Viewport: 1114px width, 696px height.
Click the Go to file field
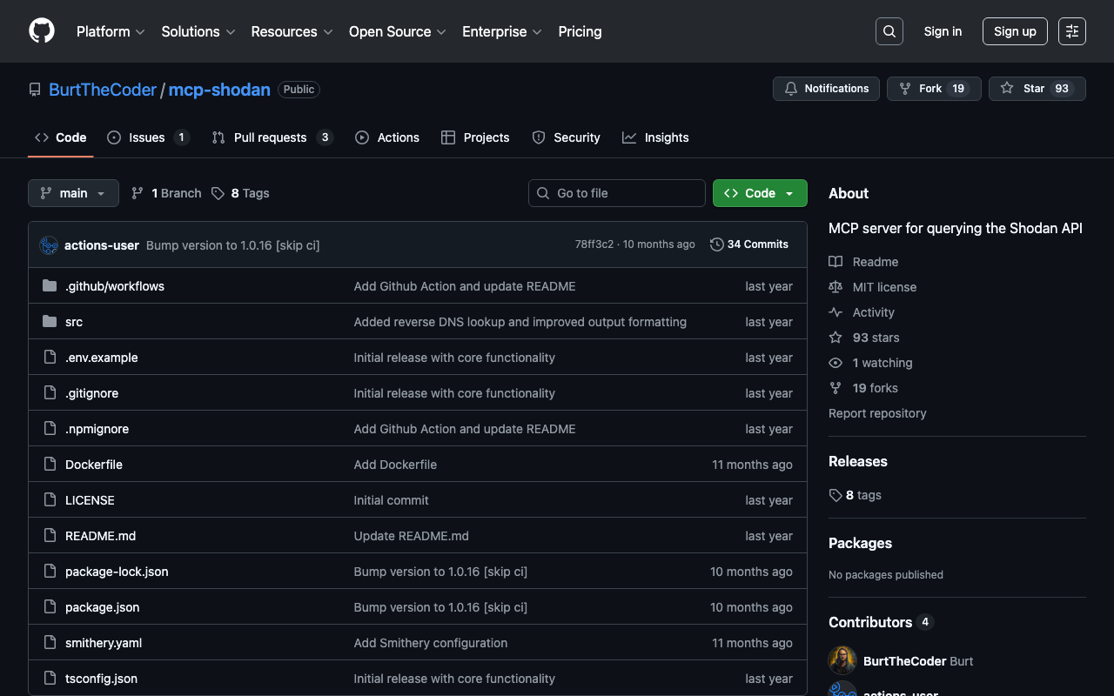point(616,193)
